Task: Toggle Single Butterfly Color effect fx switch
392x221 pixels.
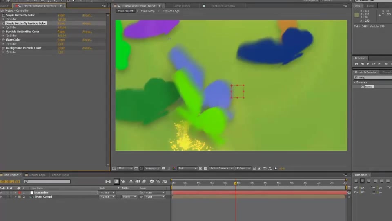Action: 3,15
